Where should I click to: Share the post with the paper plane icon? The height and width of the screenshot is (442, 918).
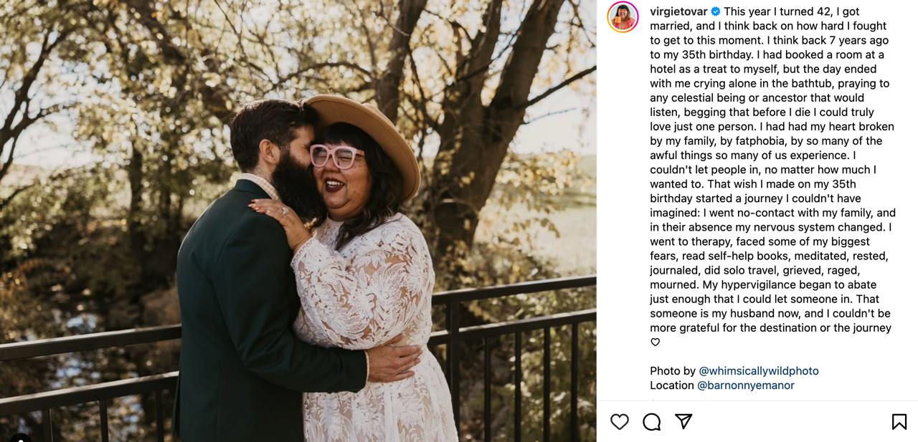[683, 422]
